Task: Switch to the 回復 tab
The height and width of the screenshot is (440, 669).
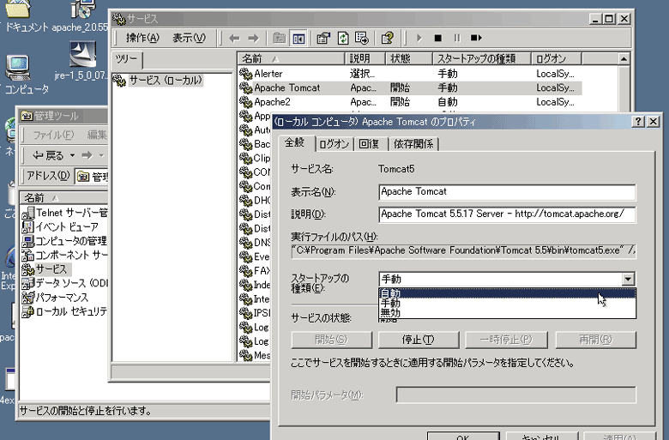Action: click(x=370, y=144)
